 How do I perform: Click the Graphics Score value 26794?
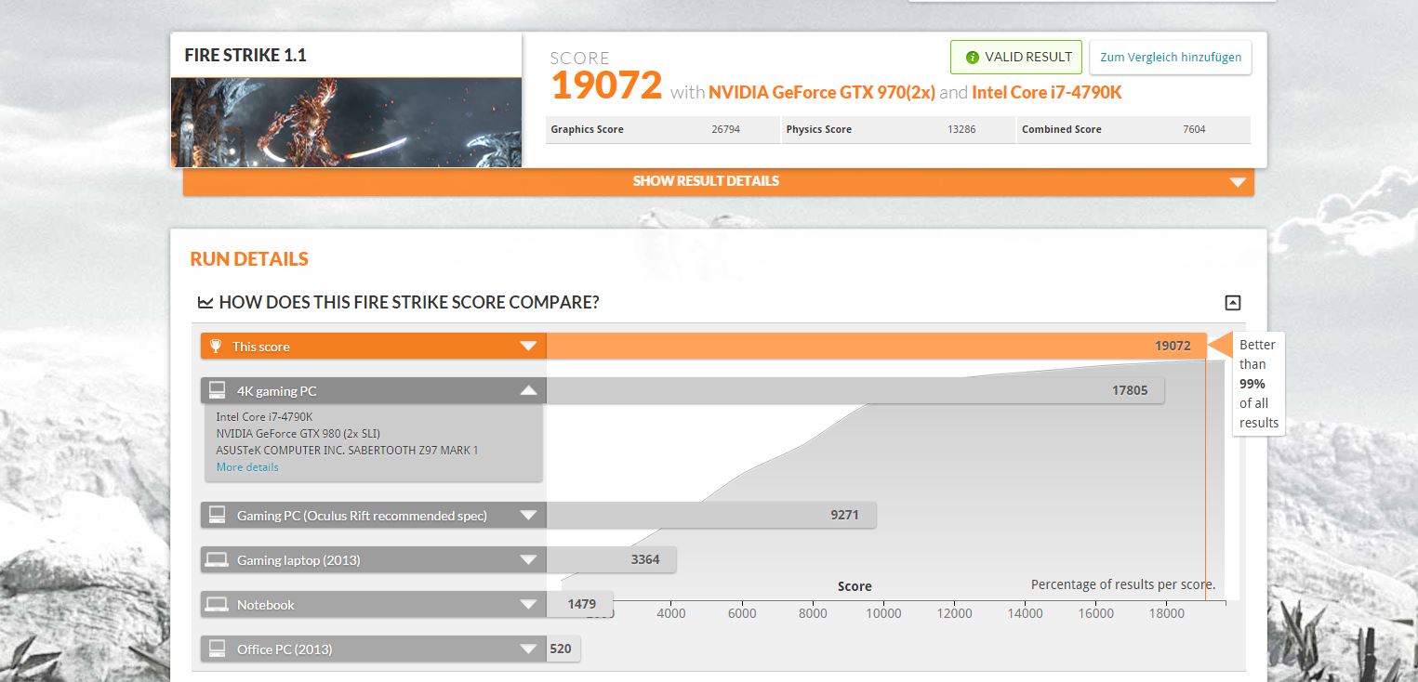(725, 130)
